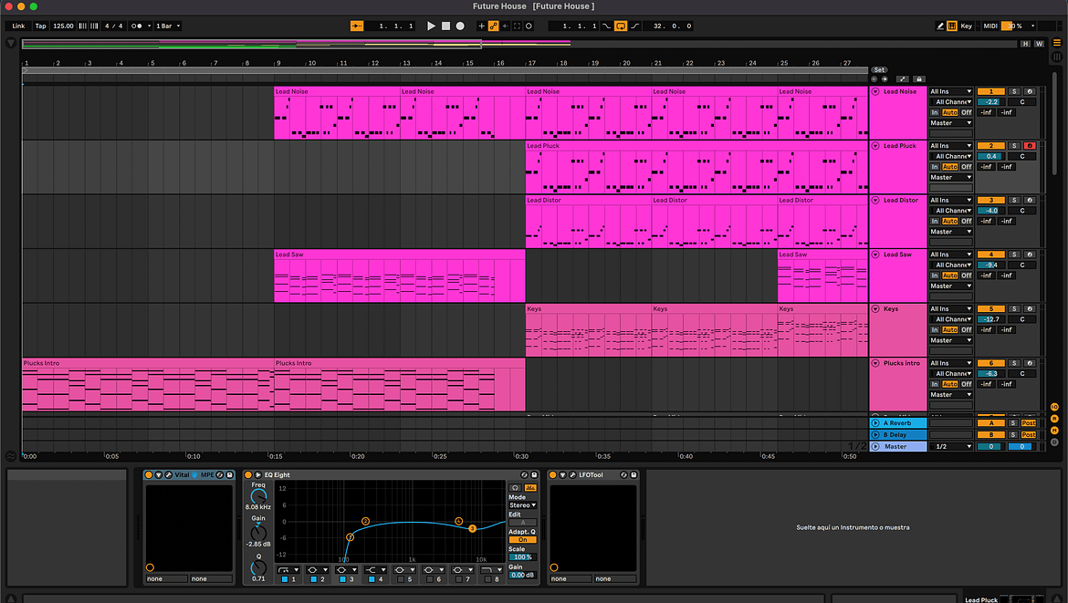Toggle the arrangement Loop switch
Viewport: 1068px width, 603px height.
coord(621,26)
